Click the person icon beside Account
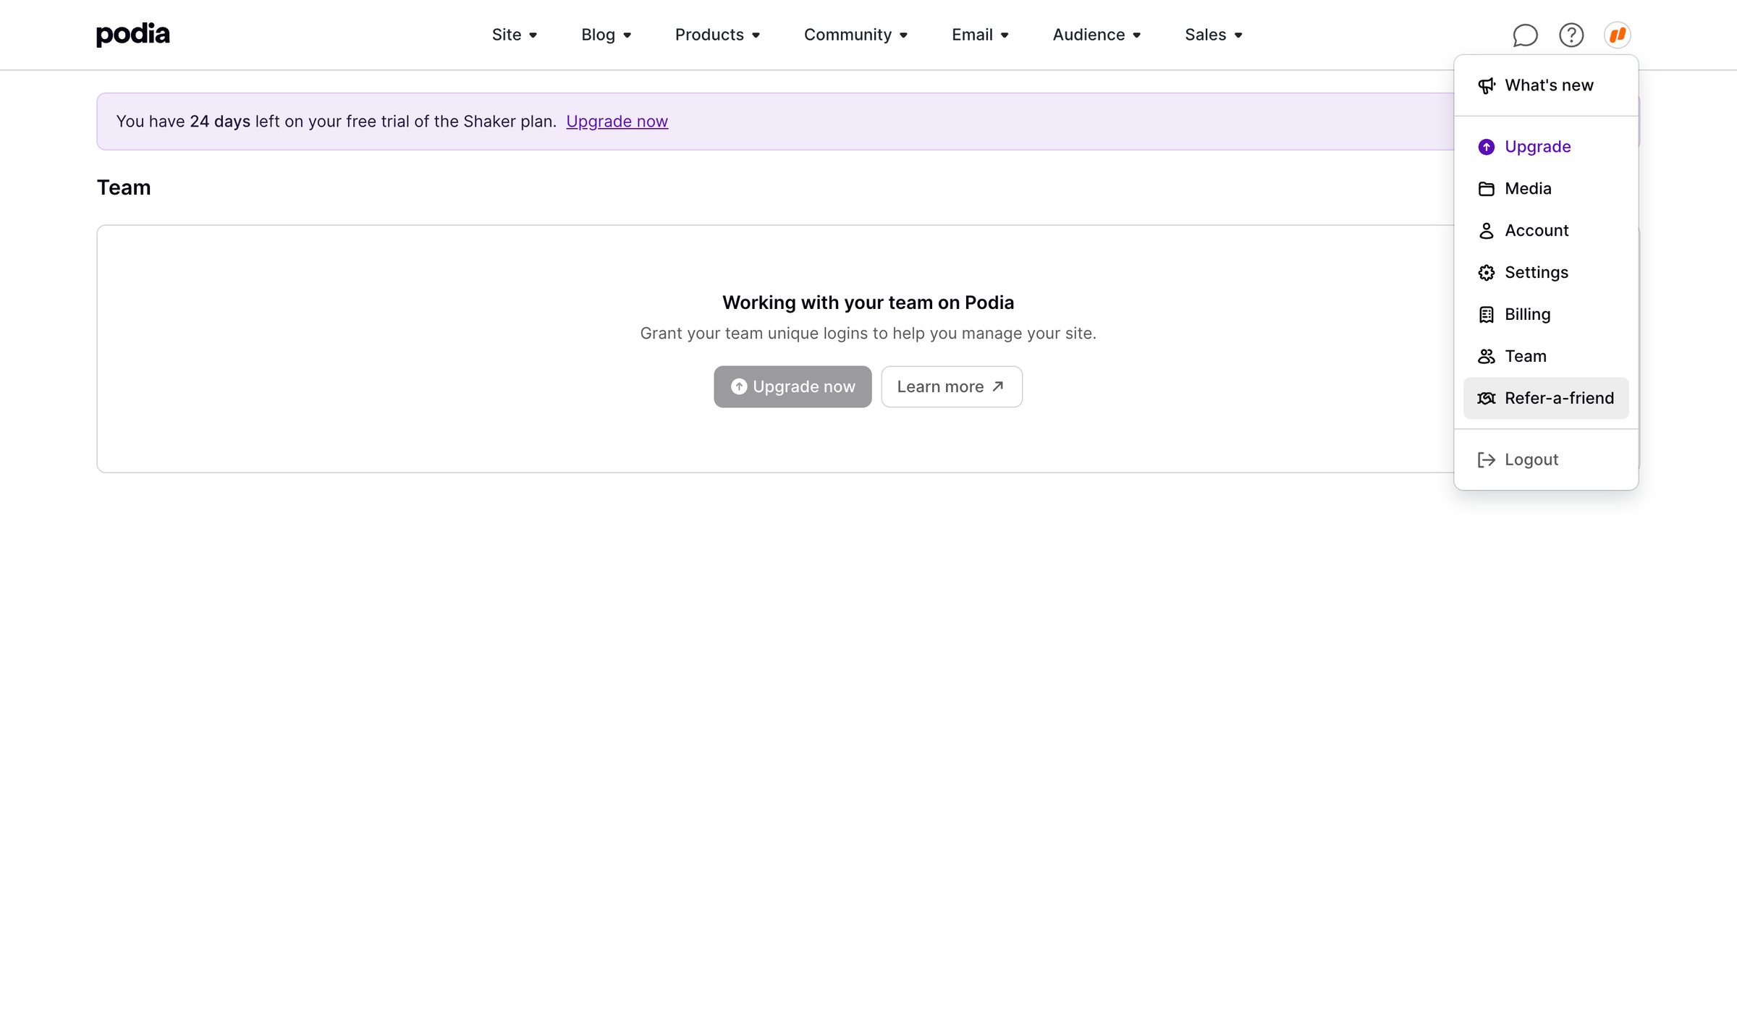The width and height of the screenshot is (1737, 1021). click(x=1487, y=231)
